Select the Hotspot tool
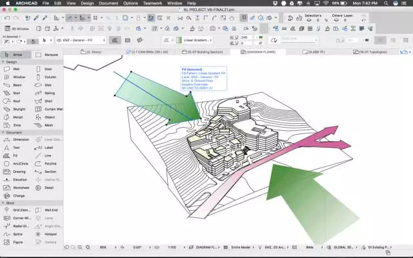 coord(49,233)
